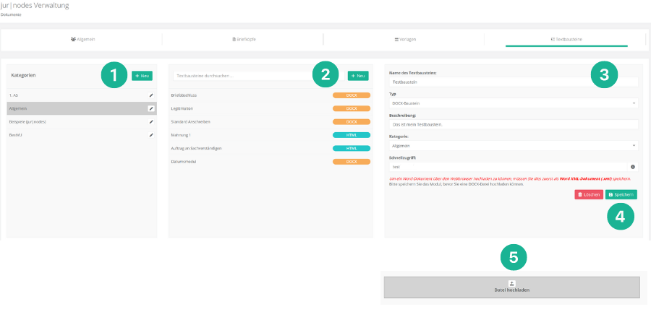
Task: Click the info icon in Schnellzugriff field
Action: click(633, 166)
